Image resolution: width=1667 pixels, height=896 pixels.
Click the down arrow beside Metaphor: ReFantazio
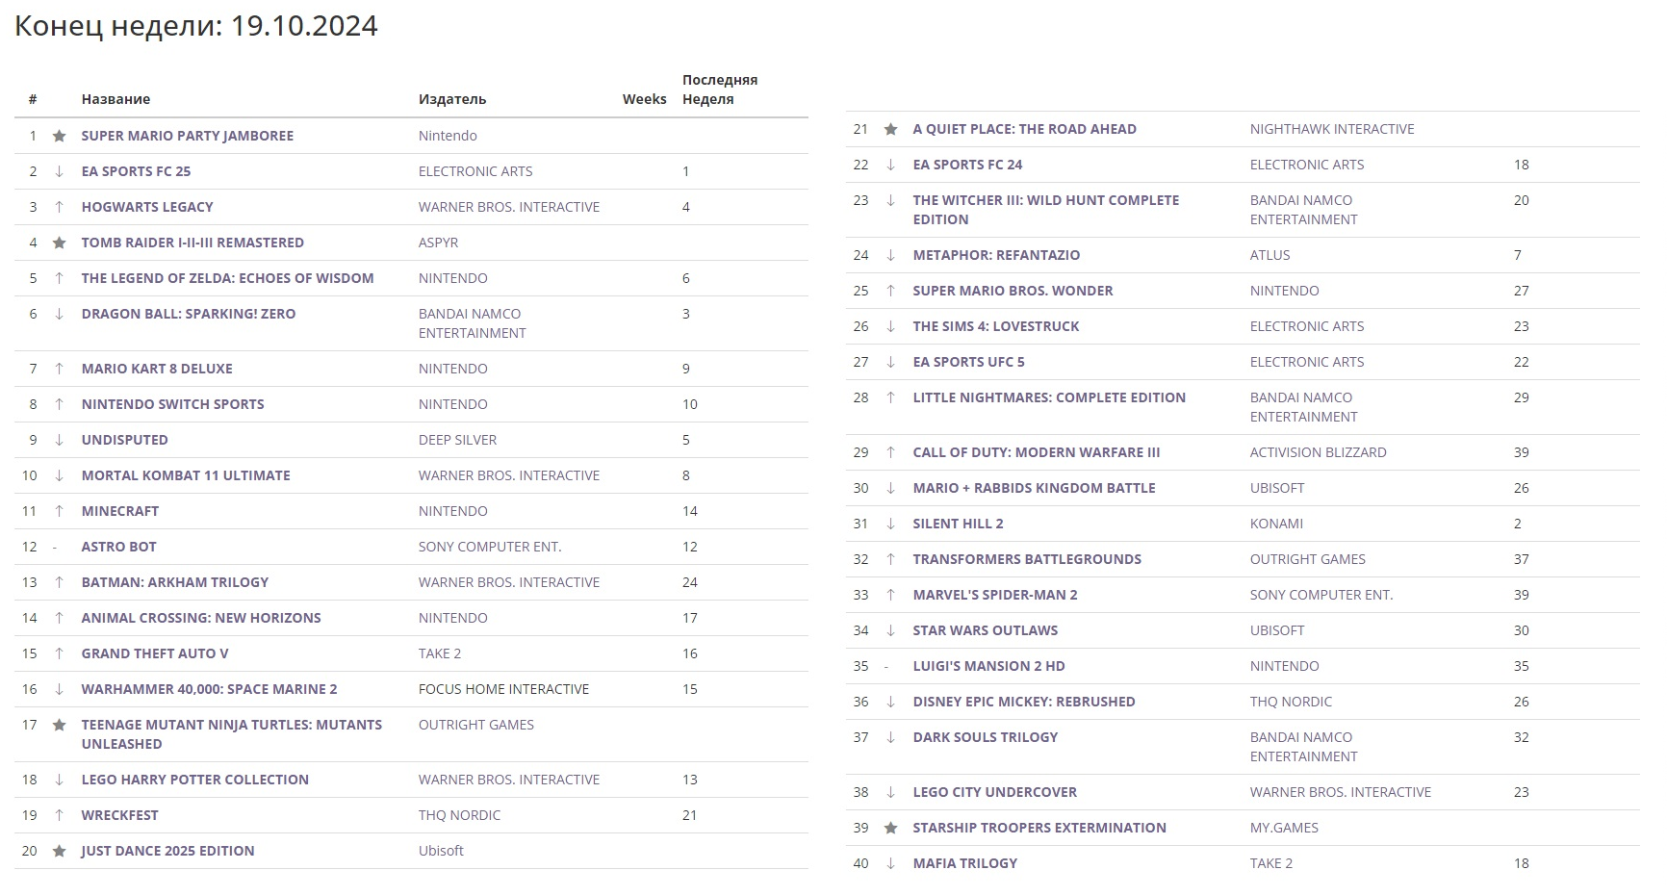(x=890, y=255)
